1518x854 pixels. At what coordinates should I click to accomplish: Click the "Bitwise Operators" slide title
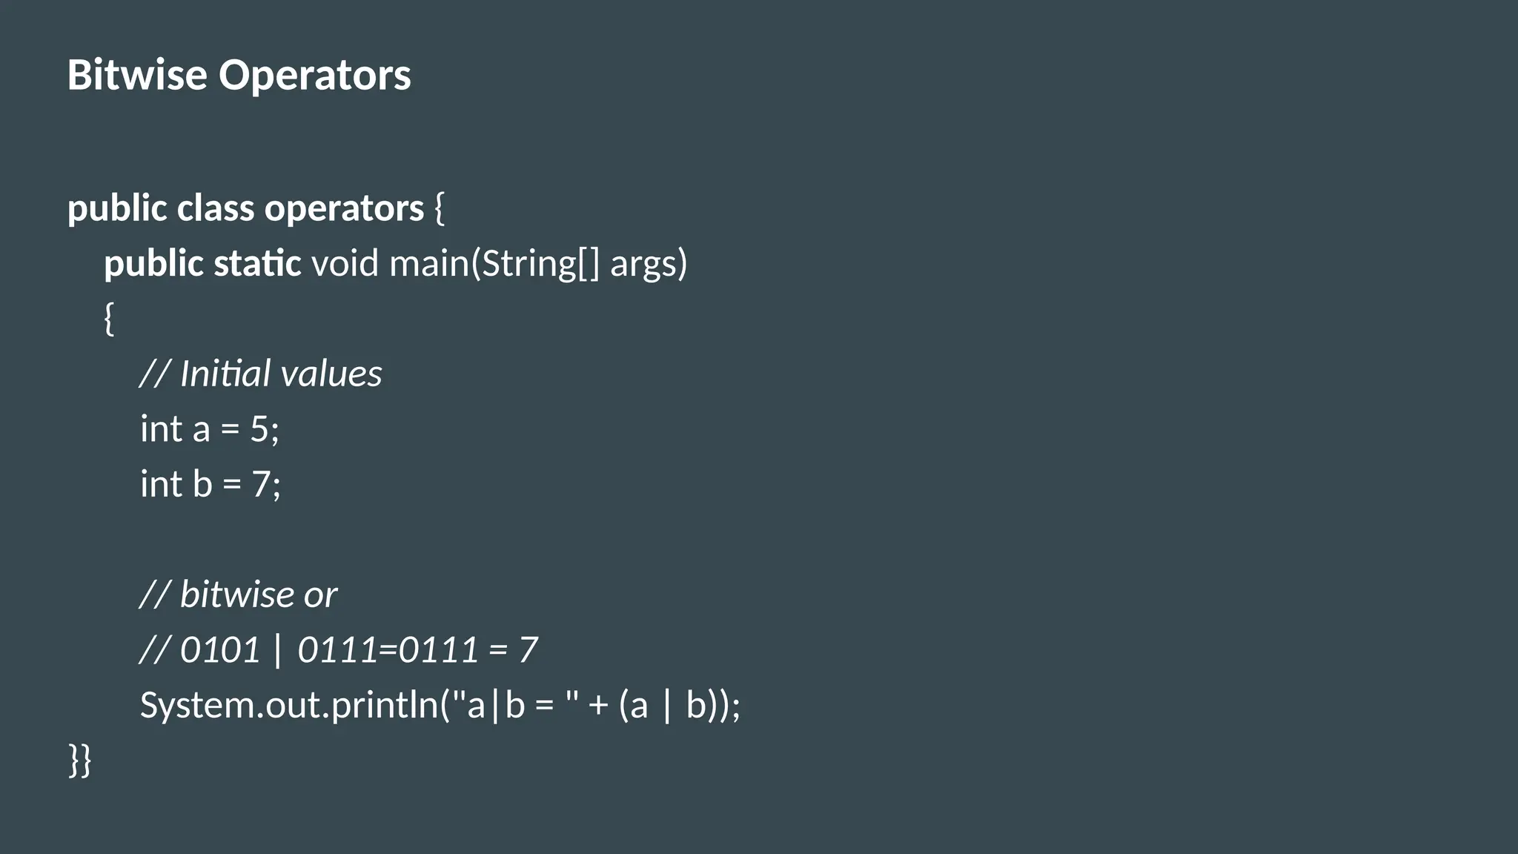tap(239, 75)
